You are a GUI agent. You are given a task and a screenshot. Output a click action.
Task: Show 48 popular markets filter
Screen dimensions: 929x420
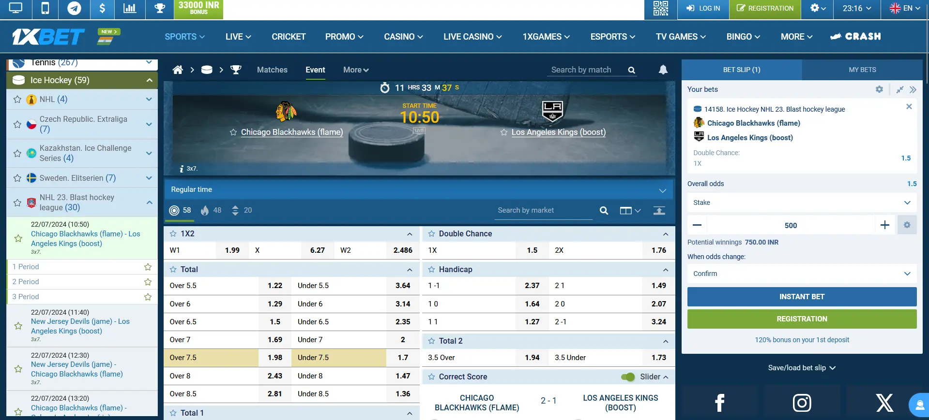(211, 210)
